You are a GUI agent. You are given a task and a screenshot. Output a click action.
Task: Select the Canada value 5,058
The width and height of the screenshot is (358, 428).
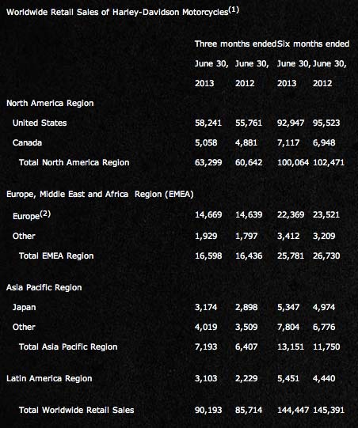click(206, 142)
